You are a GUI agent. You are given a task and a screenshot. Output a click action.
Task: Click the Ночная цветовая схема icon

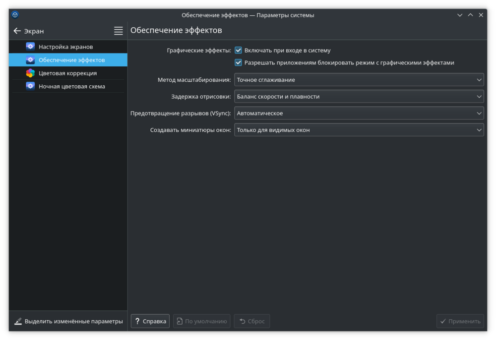[30, 86]
